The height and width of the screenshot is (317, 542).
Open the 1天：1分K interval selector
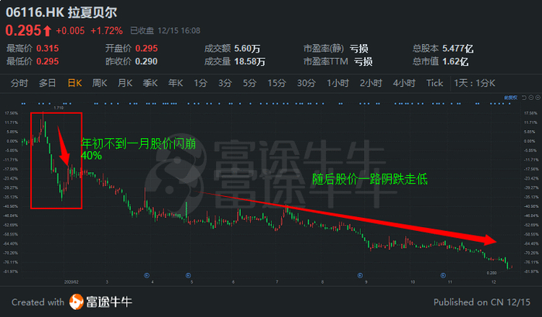coord(475,83)
